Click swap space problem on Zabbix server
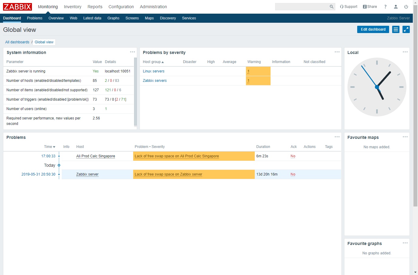The image size is (418, 275). [x=168, y=174]
